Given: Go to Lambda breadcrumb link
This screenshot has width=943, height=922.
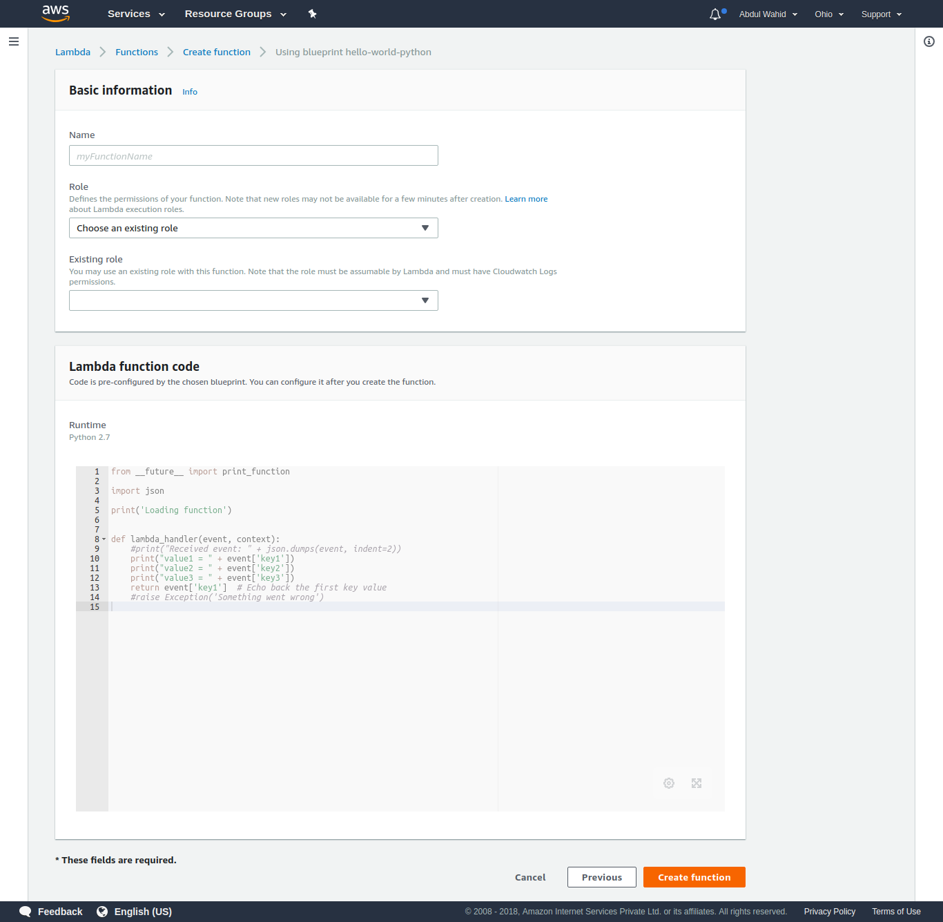Looking at the screenshot, I should pyautogui.click(x=72, y=52).
